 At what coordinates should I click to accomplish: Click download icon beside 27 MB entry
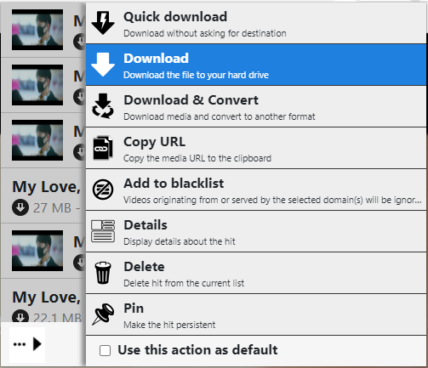click(x=20, y=207)
